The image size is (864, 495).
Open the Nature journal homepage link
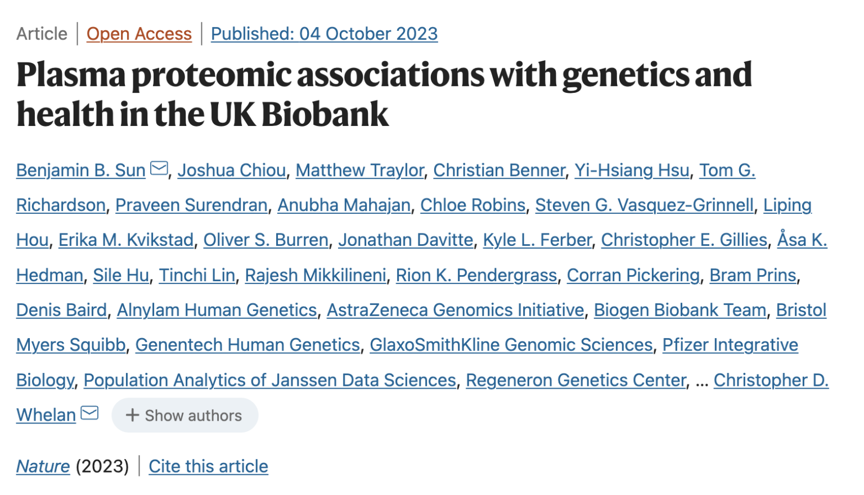tap(42, 466)
